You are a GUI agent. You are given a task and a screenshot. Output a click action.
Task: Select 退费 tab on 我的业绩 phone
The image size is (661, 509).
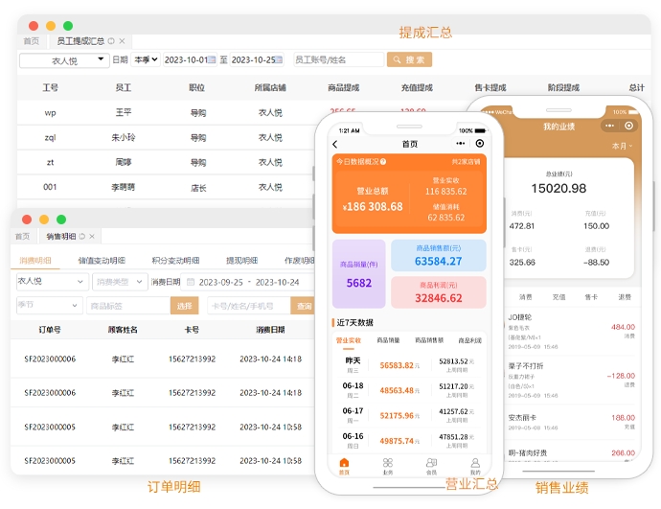[625, 297]
